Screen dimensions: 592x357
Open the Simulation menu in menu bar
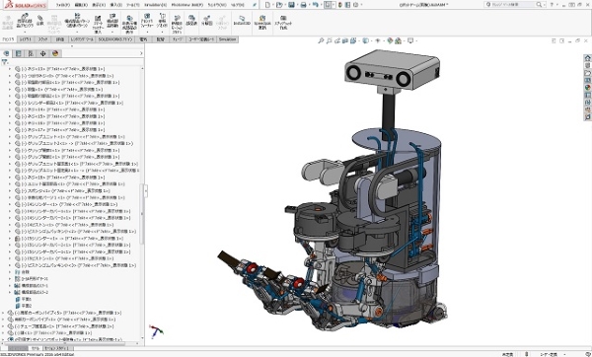point(155,5)
